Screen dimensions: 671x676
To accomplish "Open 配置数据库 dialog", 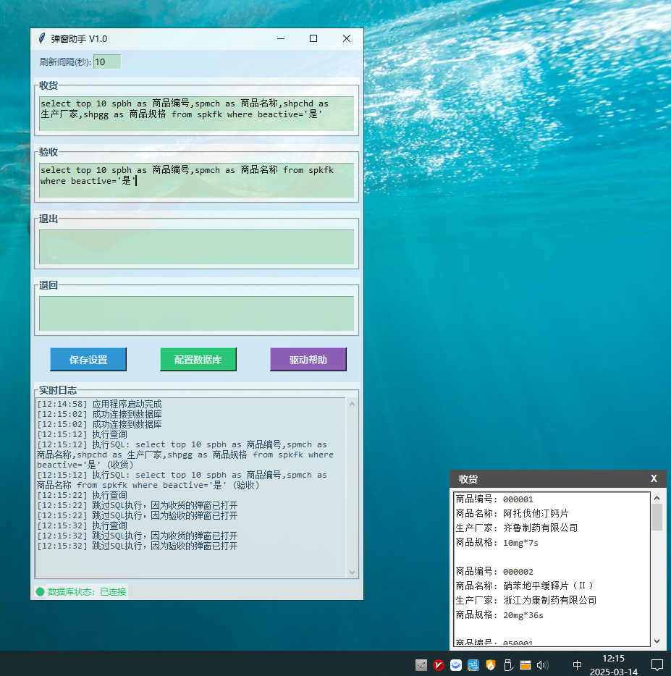I will click(x=198, y=360).
